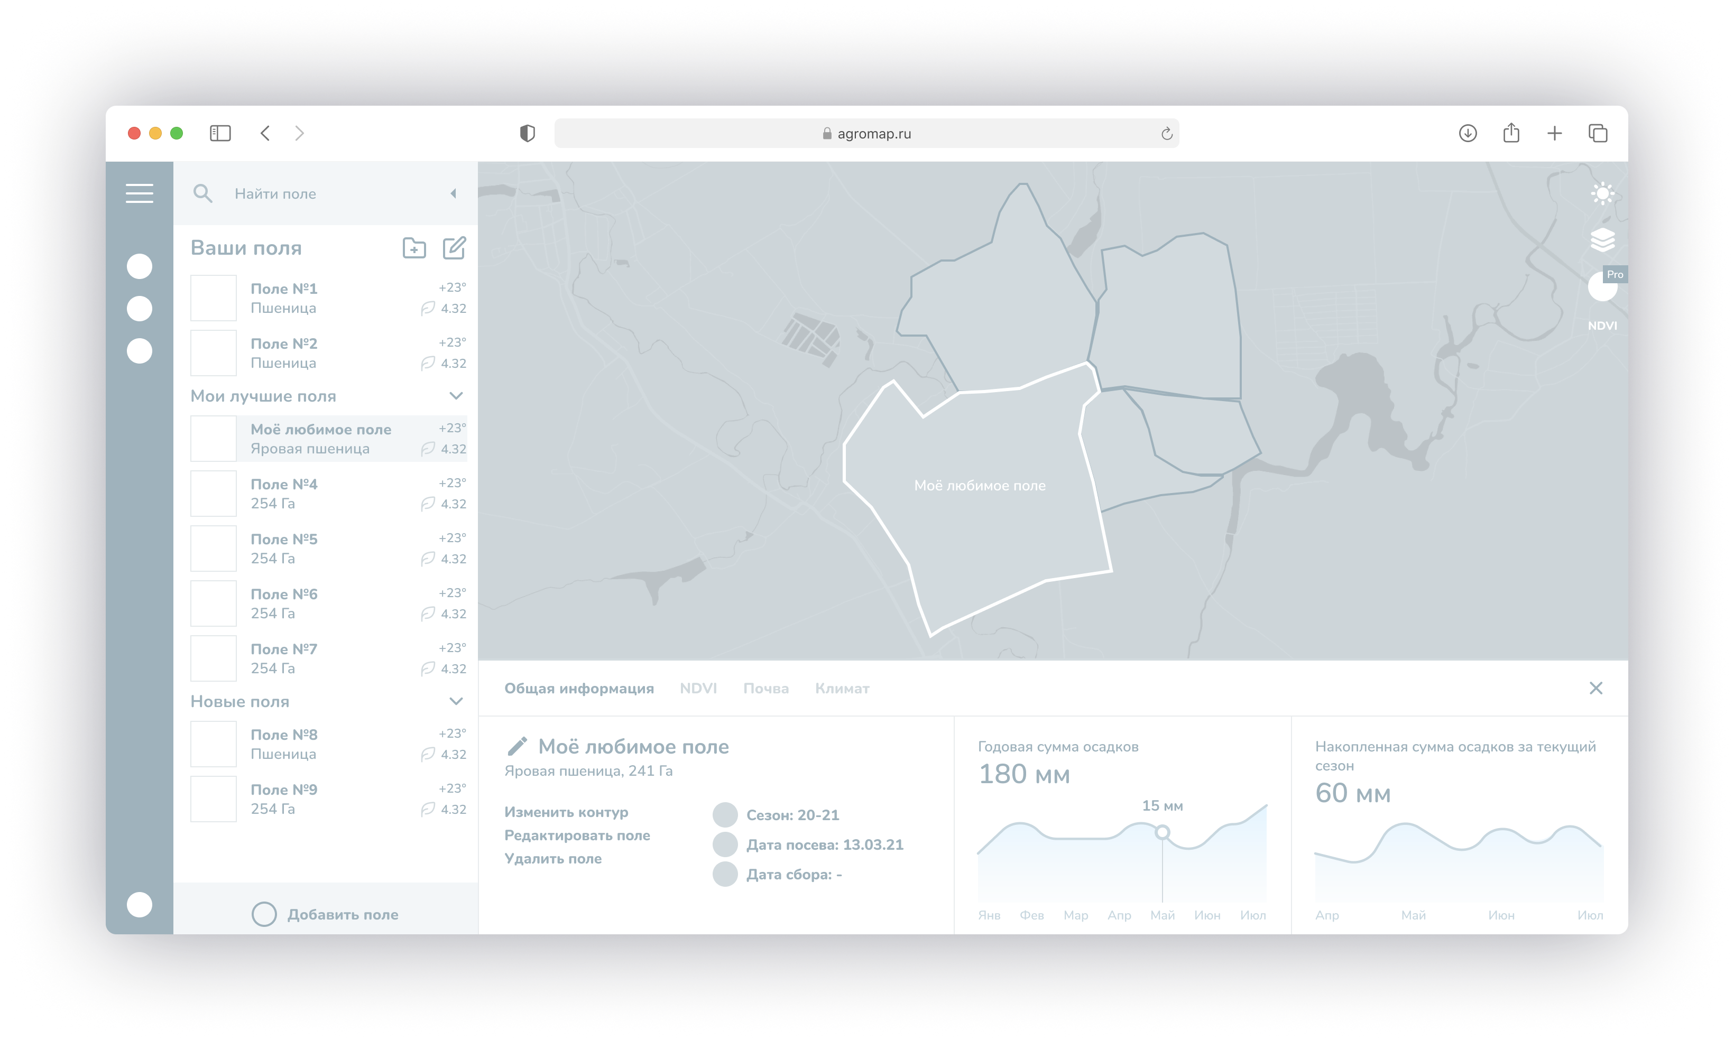Image resolution: width=1734 pixels, height=1040 pixels.
Task: Click the Дата сбора circle marker
Action: point(725,874)
